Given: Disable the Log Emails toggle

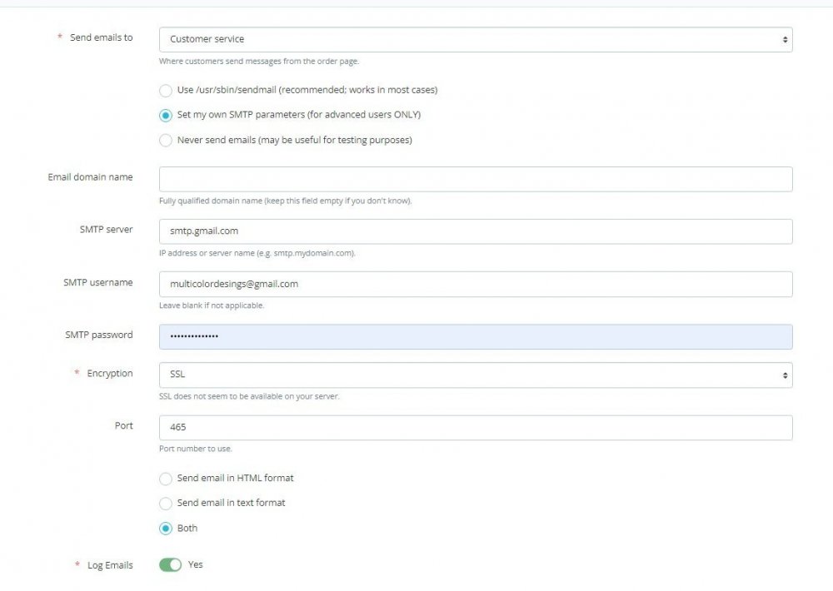Looking at the screenshot, I should click(171, 564).
